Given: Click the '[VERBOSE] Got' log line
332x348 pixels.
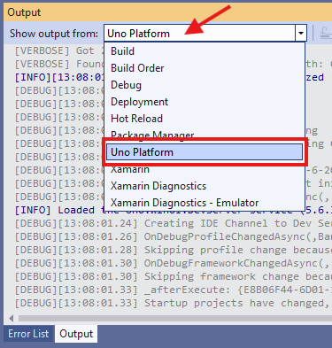Looking at the screenshot, I should (59, 50).
